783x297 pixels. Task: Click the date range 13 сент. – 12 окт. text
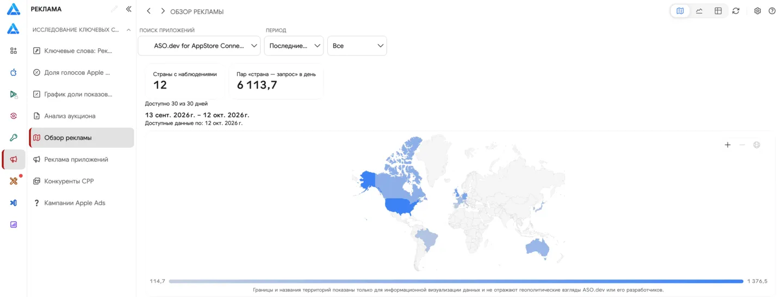coord(197,115)
